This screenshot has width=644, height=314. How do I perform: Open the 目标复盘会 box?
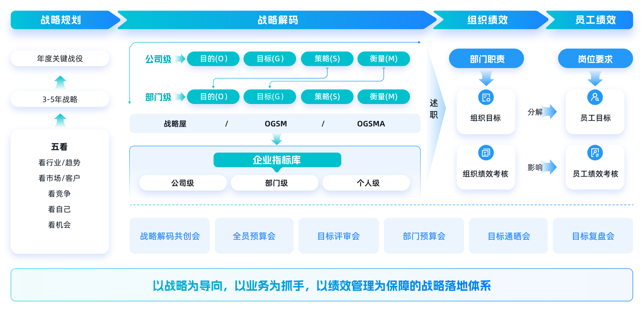point(593,236)
